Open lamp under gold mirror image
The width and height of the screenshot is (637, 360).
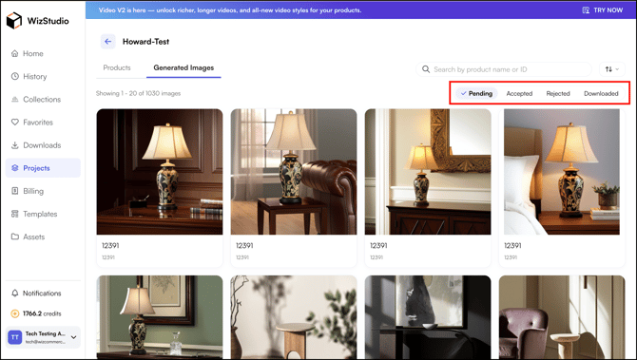click(x=428, y=172)
